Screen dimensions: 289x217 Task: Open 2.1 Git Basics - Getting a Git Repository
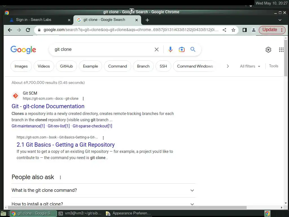65,145
